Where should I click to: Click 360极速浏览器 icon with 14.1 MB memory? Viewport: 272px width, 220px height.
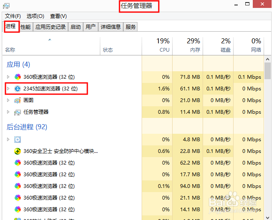coord(18,210)
